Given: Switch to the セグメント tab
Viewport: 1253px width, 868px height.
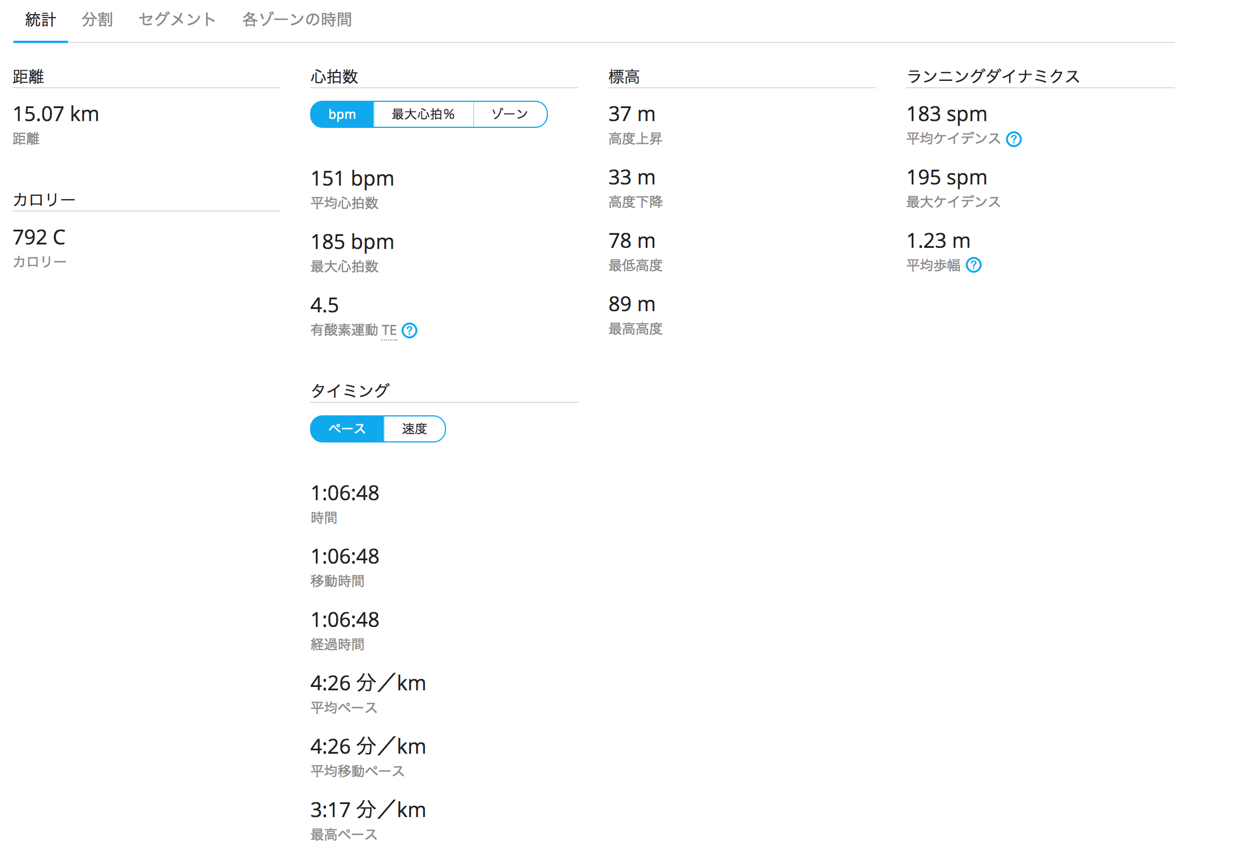Looking at the screenshot, I should coord(177,20).
